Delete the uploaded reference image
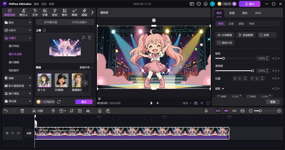The height and width of the screenshot is (150, 285). tap(90, 38)
